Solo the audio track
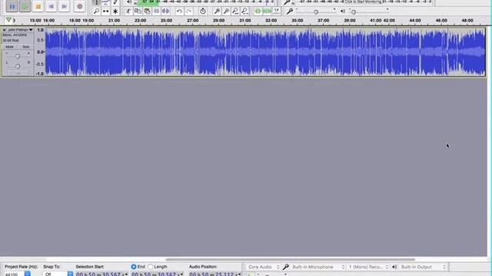The width and height of the screenshot is (492, 276). tap(25, 47)
